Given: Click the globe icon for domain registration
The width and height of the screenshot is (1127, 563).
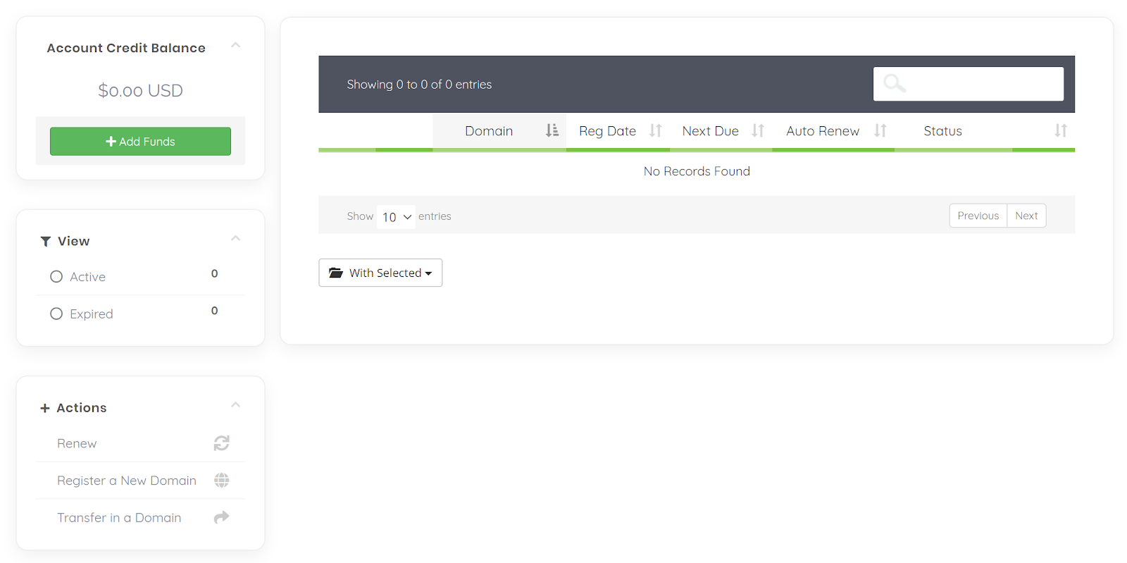Looking at the screenshot, I should 221,481.
